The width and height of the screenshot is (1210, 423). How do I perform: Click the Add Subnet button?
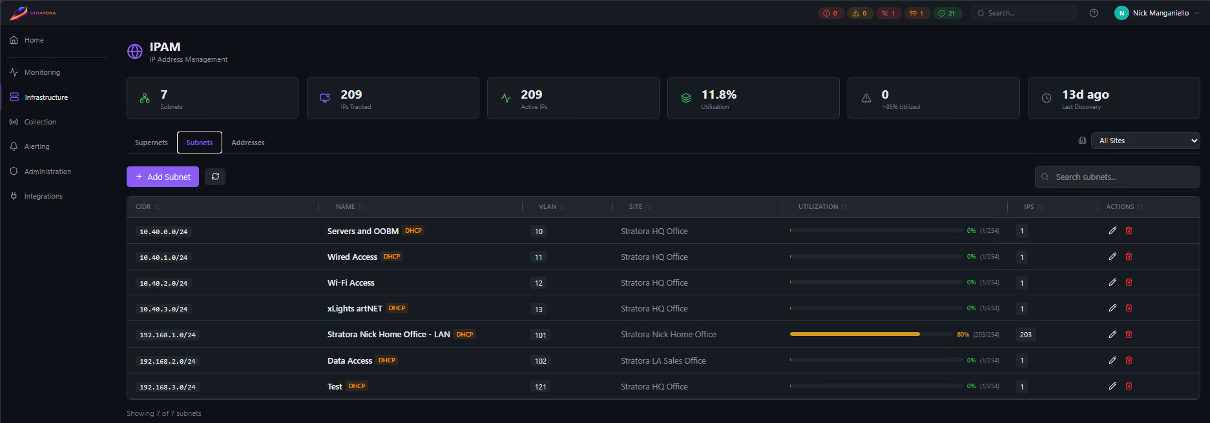click(163, 177)
